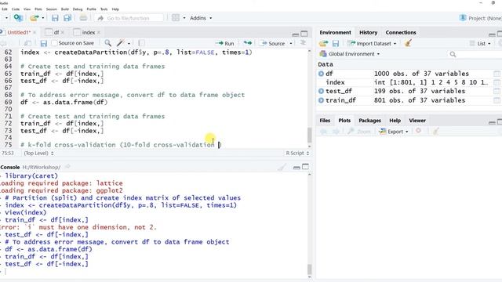502x282 pixels.
Task: Open Global Environment dropdown
Action: [350, 54]
